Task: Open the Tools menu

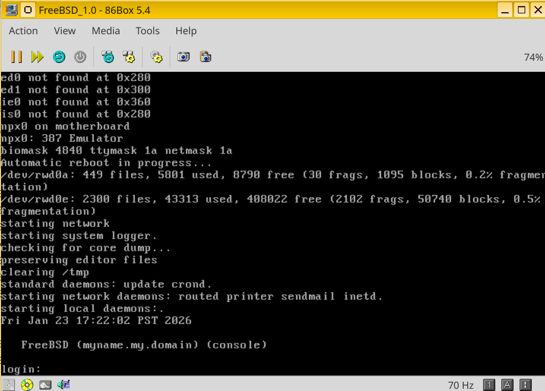Action: coord(148,31)
